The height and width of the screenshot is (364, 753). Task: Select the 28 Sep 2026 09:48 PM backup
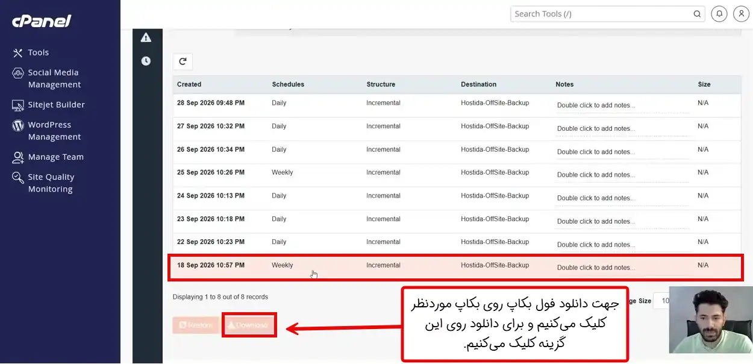point(457,105)
